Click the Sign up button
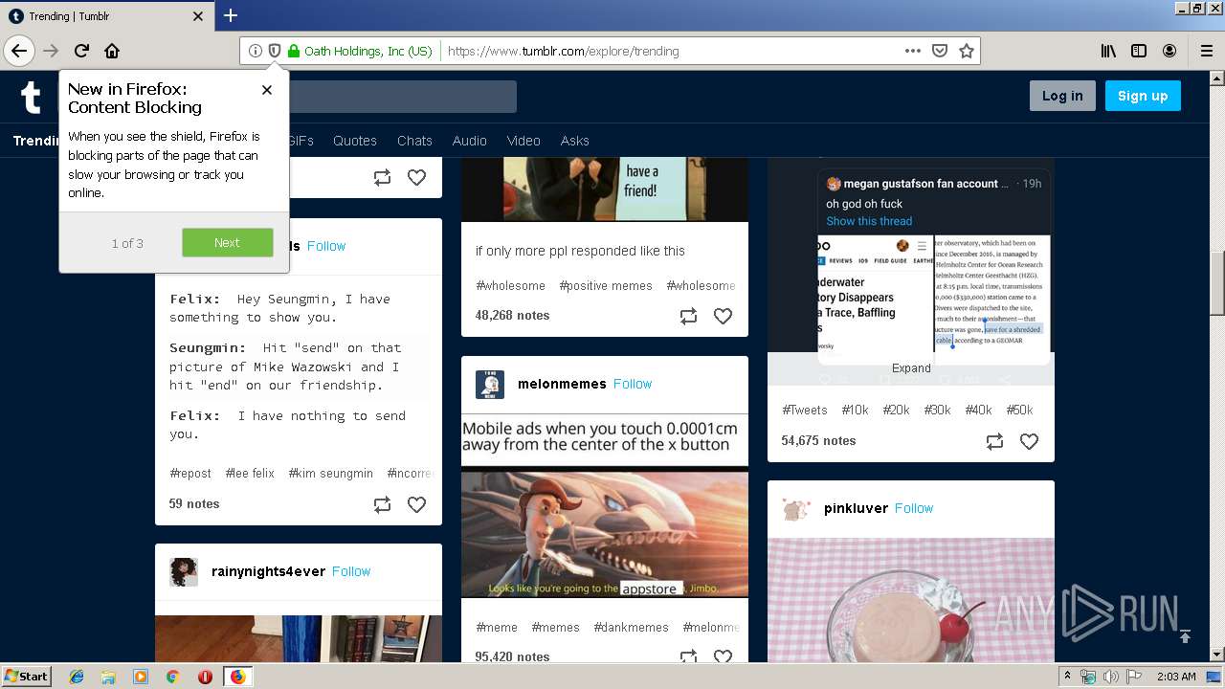1225x689 pixels. click(x=1143, y=96)
